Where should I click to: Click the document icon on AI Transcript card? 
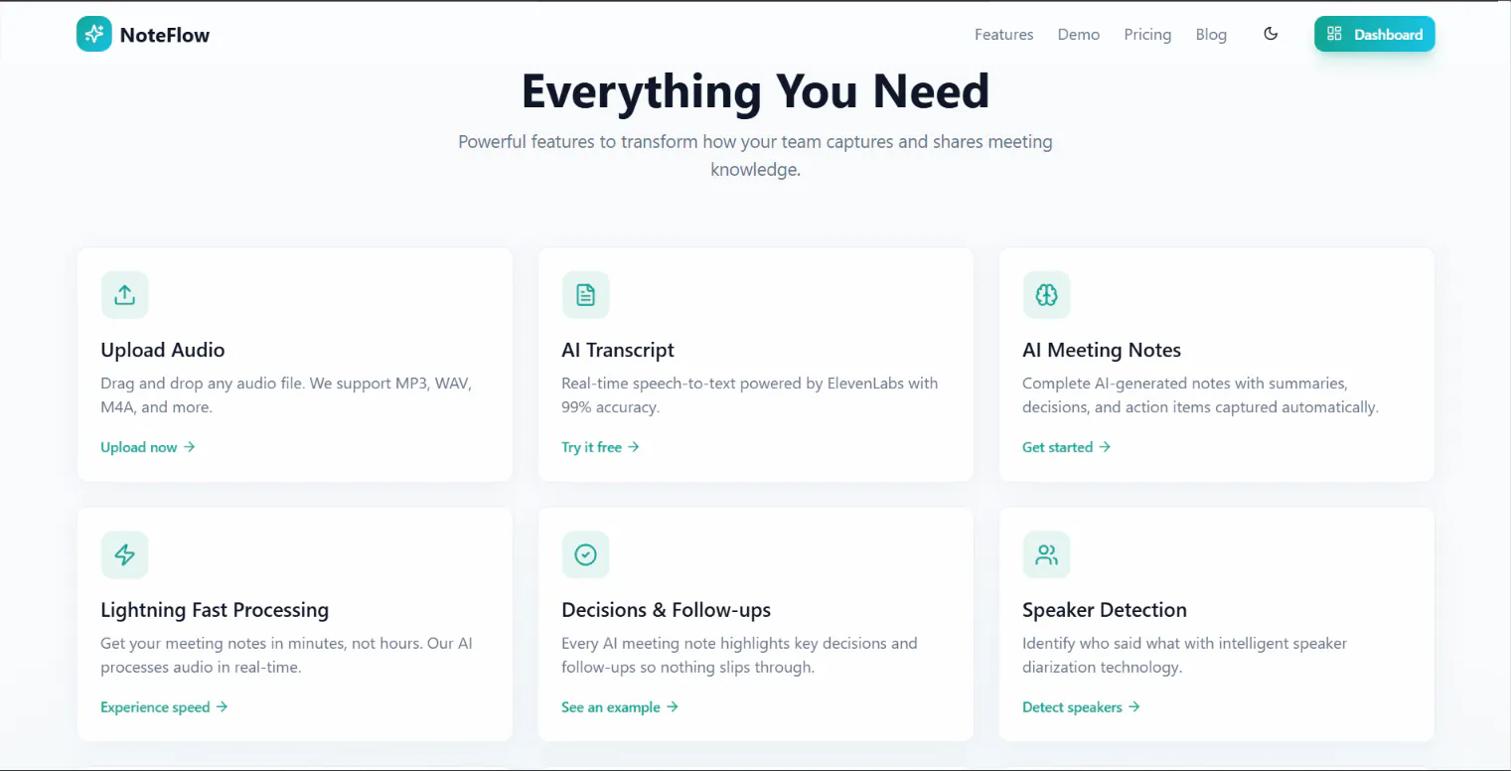pyautogui.click(x=585, y=295)
